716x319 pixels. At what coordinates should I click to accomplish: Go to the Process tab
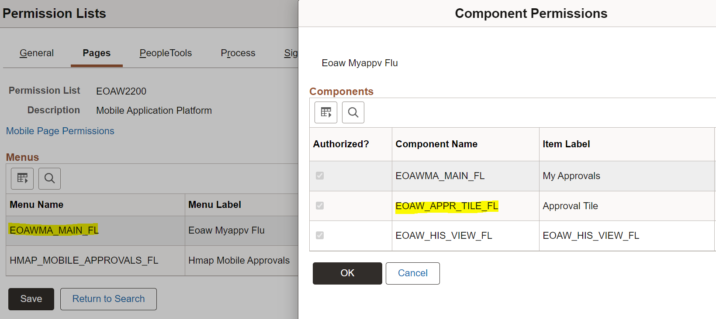(x=238, y=53)
